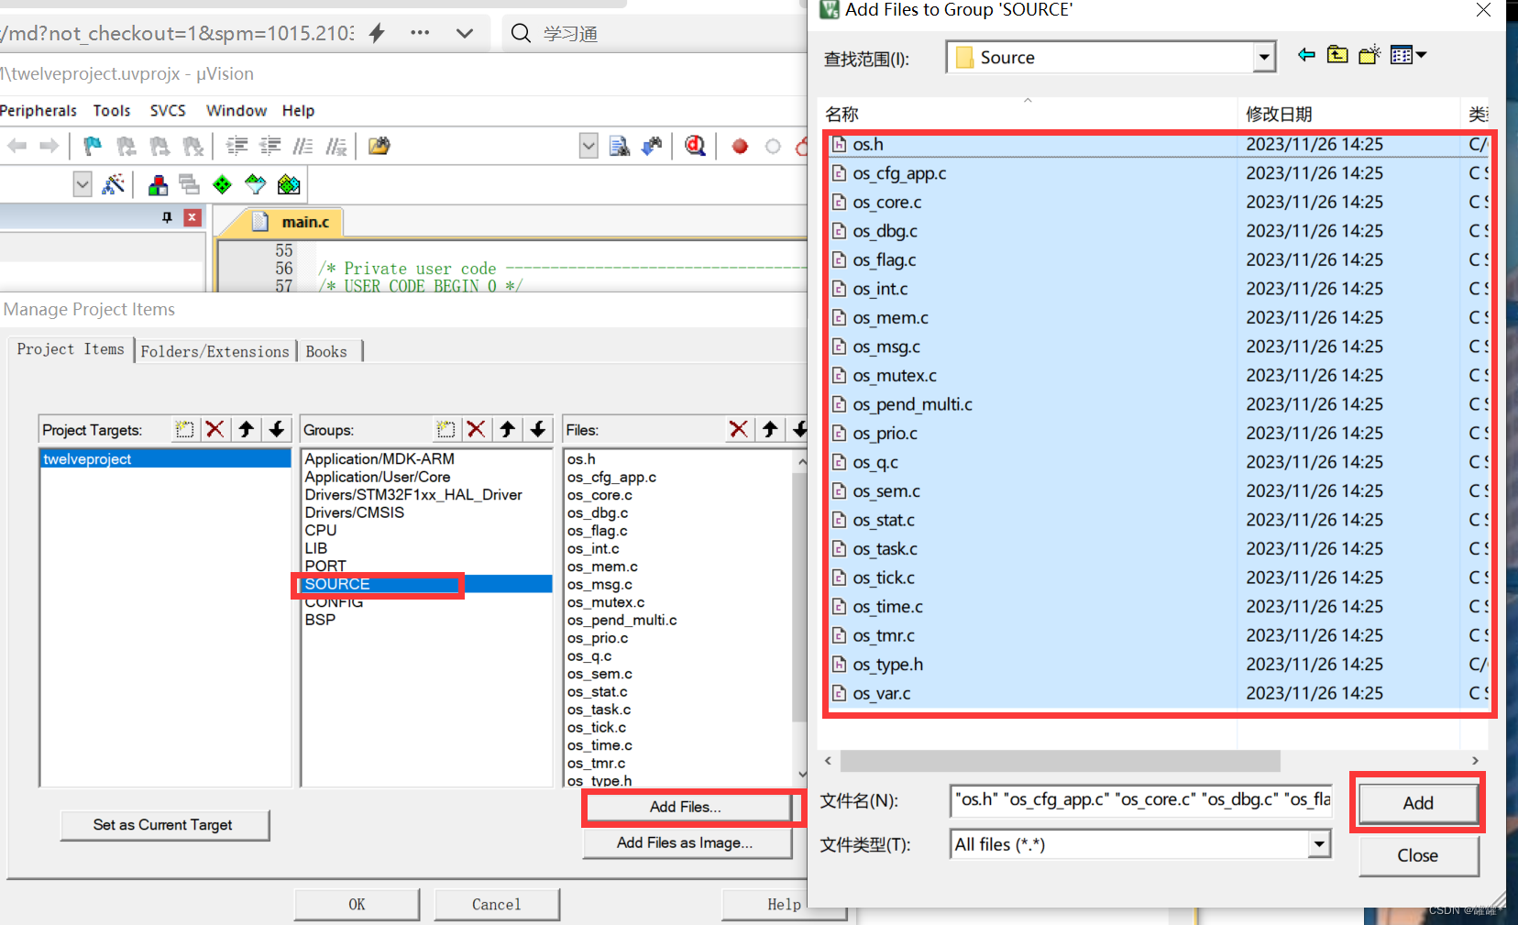Image resolution: width=1518 pixels, height=925 pixels.
Task: Open target options magic wand icon
Action: coord(114,184)
